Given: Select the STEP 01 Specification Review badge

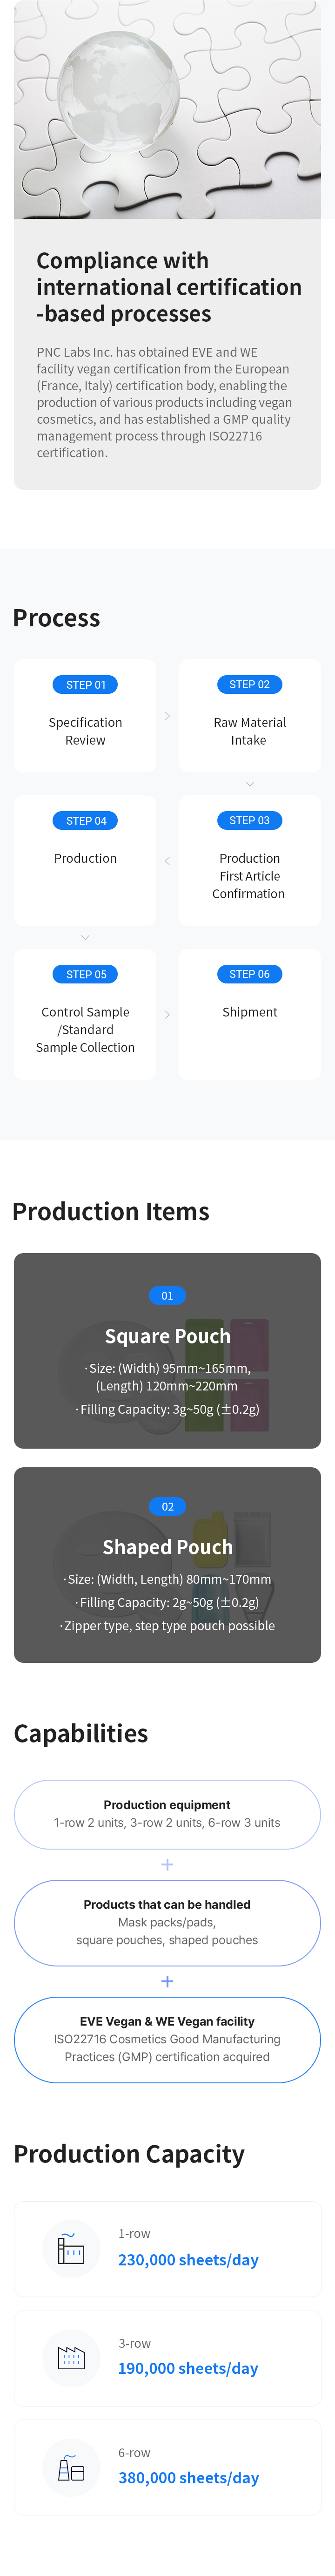Looking at the screenshot, I should pyautogui.click(x=86, y=685).
